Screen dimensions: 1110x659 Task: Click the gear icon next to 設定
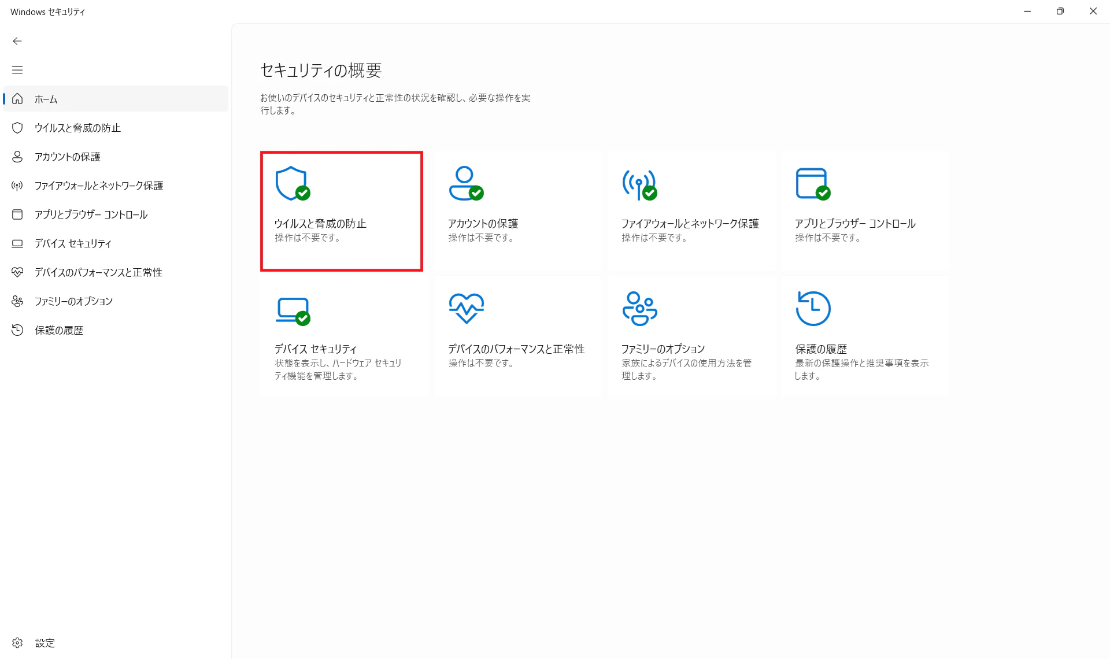(17, 643)
